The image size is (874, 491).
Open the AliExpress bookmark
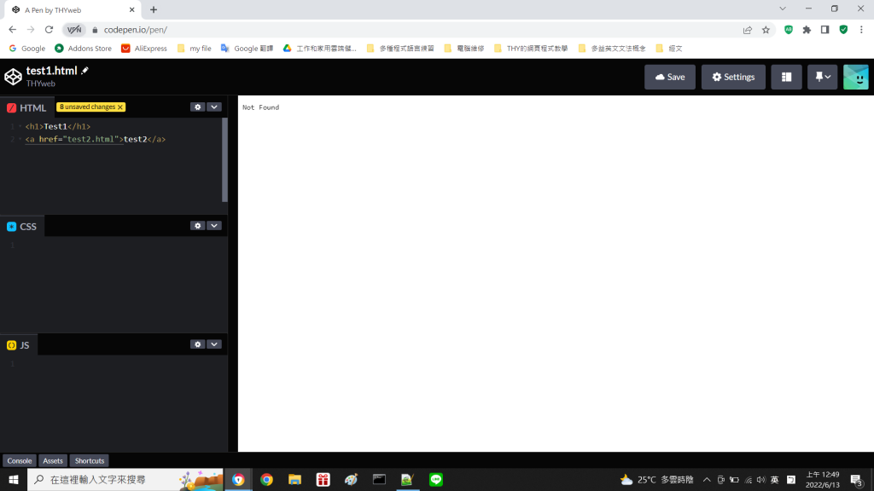point(144,49)
